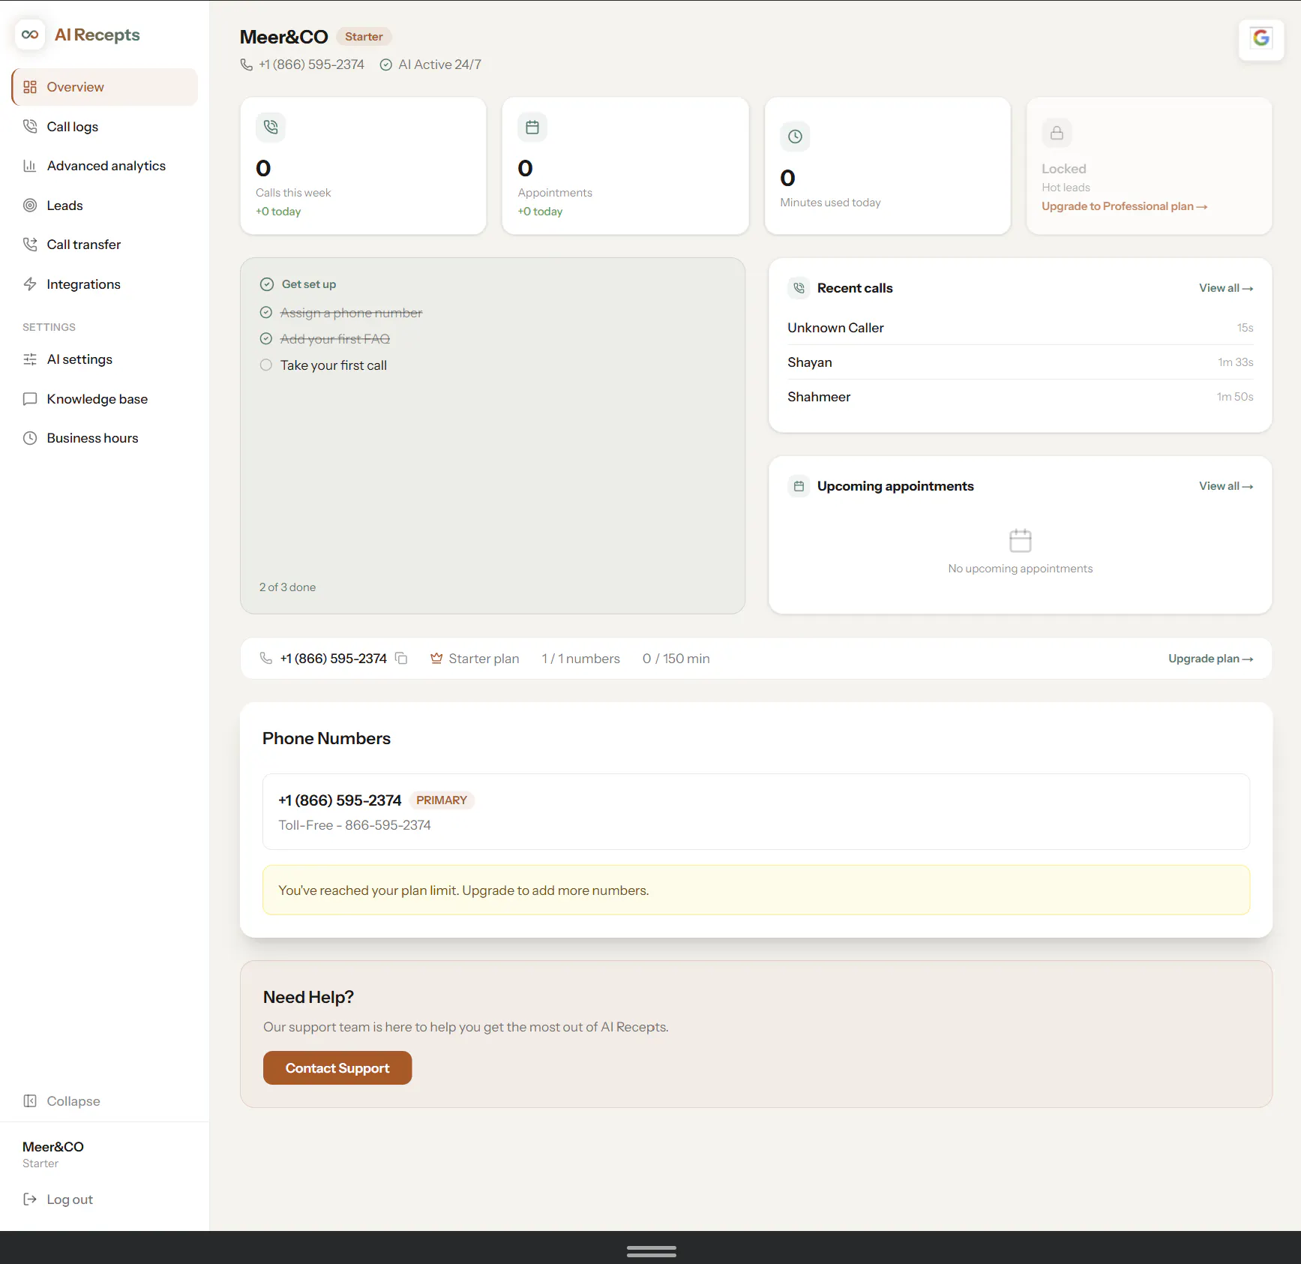Click the clock icon on Minutes used card
Viewport: 1301px width, 1264px height.
coord(795,137)
